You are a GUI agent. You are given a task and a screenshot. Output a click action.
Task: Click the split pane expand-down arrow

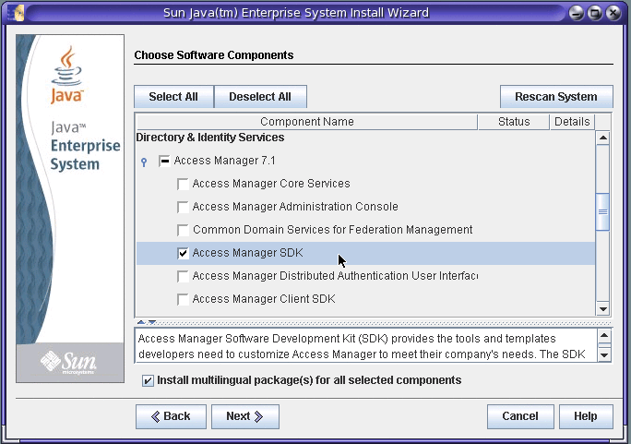click(152, 322)
